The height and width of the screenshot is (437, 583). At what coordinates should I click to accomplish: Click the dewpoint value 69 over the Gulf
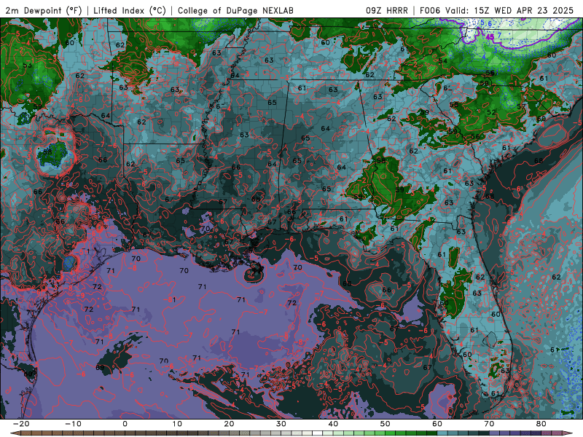100,368
